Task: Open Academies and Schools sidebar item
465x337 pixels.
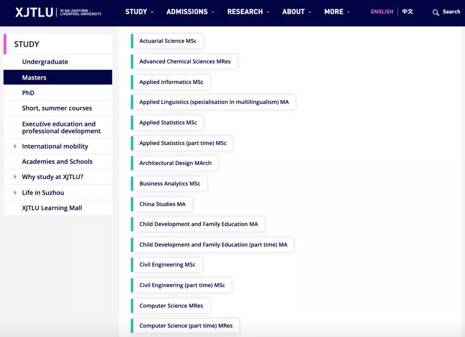Action: [58, 161]
